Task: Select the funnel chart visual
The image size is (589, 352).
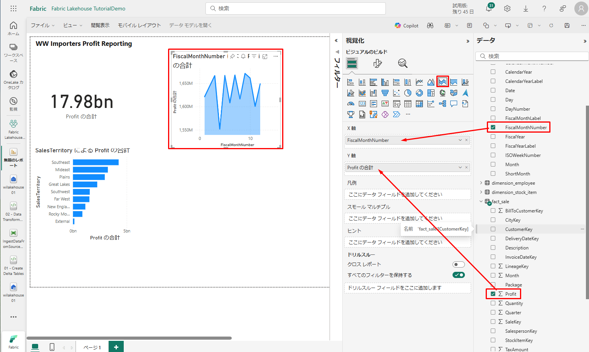Action: (385, 93)
